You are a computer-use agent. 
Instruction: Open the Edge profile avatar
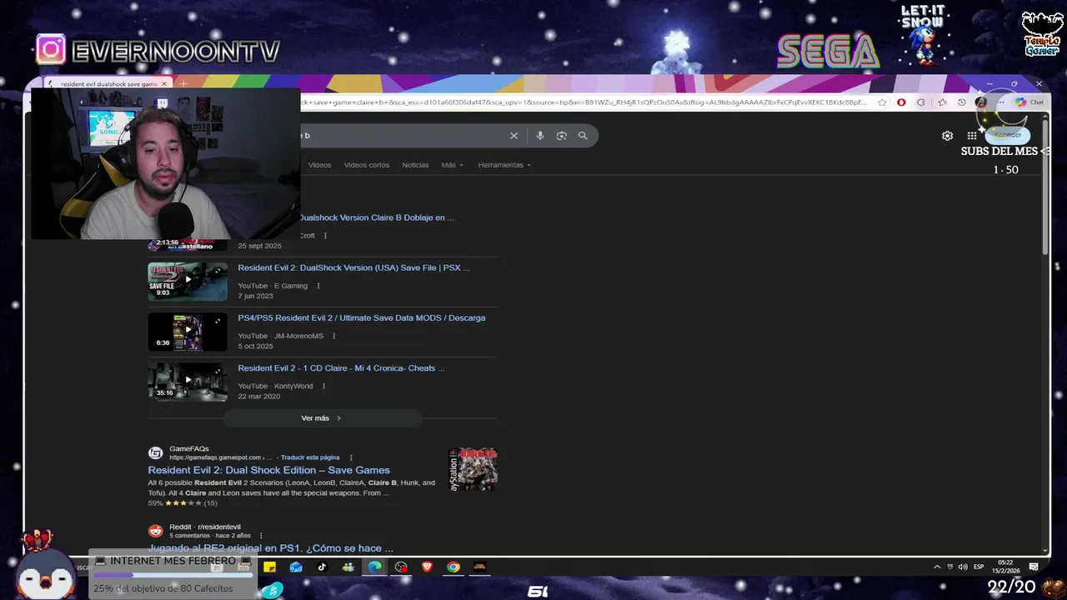(x=981, y=102)
